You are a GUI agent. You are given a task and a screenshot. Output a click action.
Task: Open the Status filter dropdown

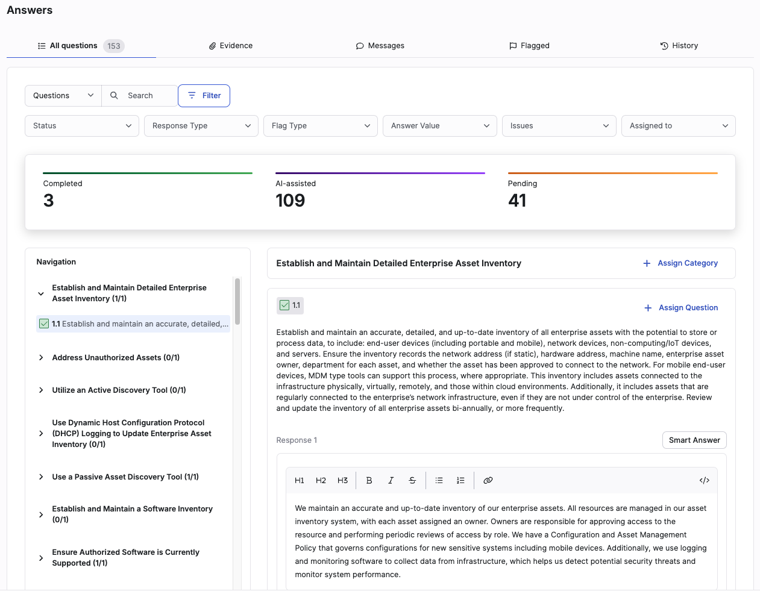click(82, 126)
